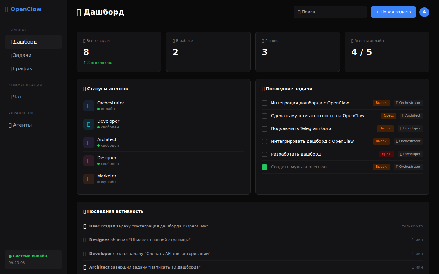Click Developer tag on 'Подключить Telegram бота'
The width and height of the screenshot is (439, 274).
tap(410, 128)
